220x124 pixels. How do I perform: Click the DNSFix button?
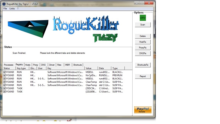143,53
